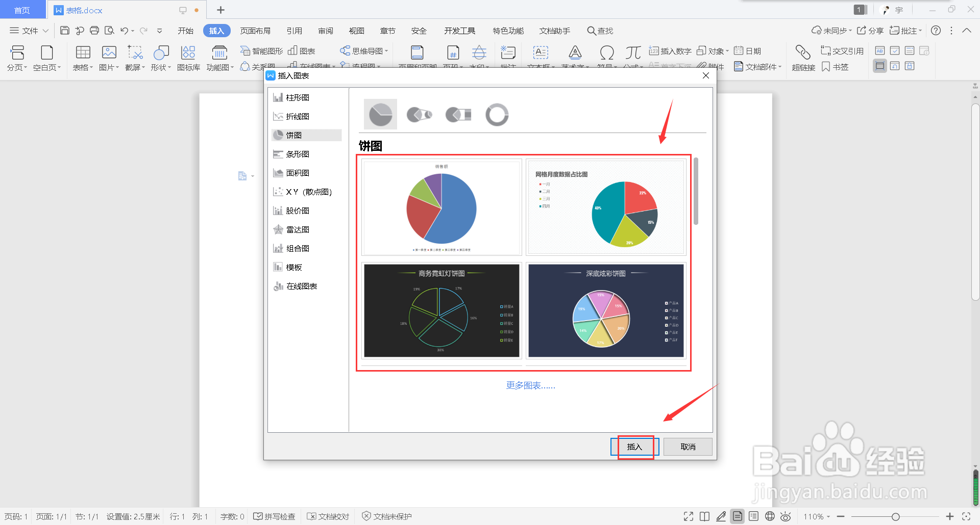This screenshot has width=980, height=525.
Task: Open the 图片 insert dropdown
Action: (x=109, y=58)
